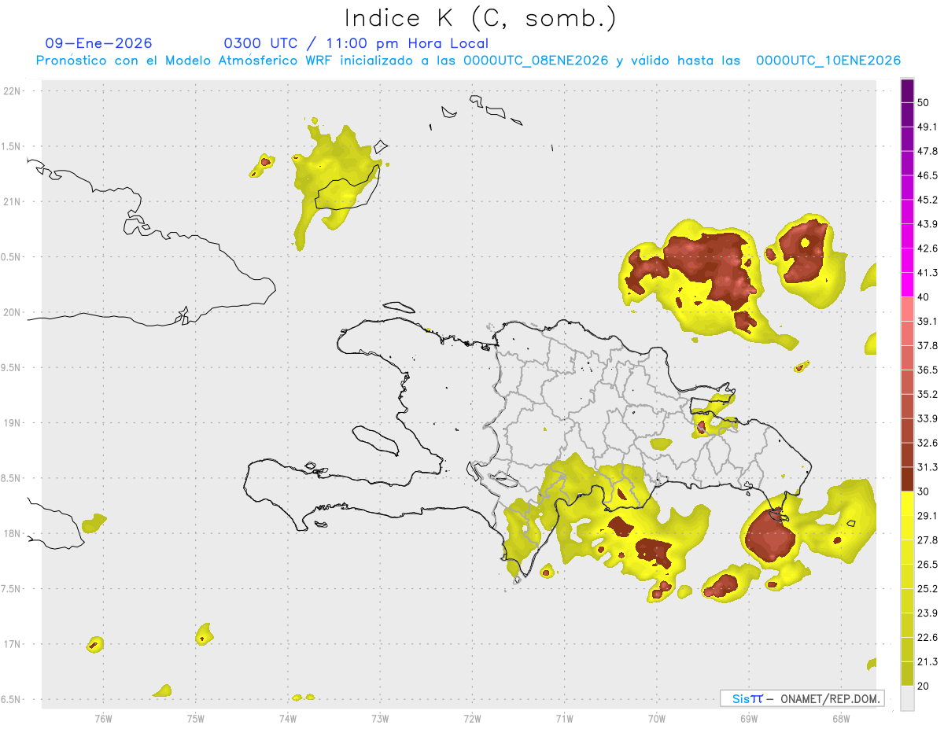
Task: Click the colorbar value 49.1
Action: 927,127
